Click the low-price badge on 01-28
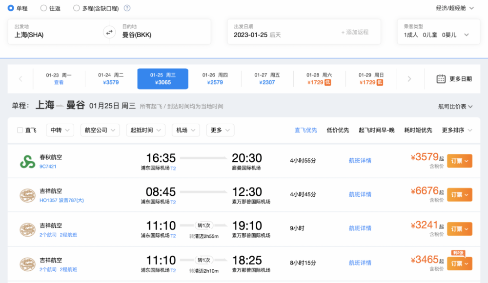 coord(327,82)
